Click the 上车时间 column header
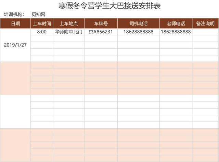 (x=42, y=23)
